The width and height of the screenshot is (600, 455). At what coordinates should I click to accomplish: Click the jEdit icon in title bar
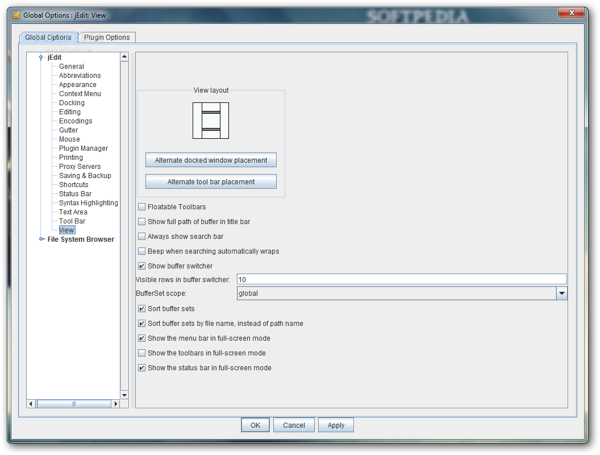[16, 15]
